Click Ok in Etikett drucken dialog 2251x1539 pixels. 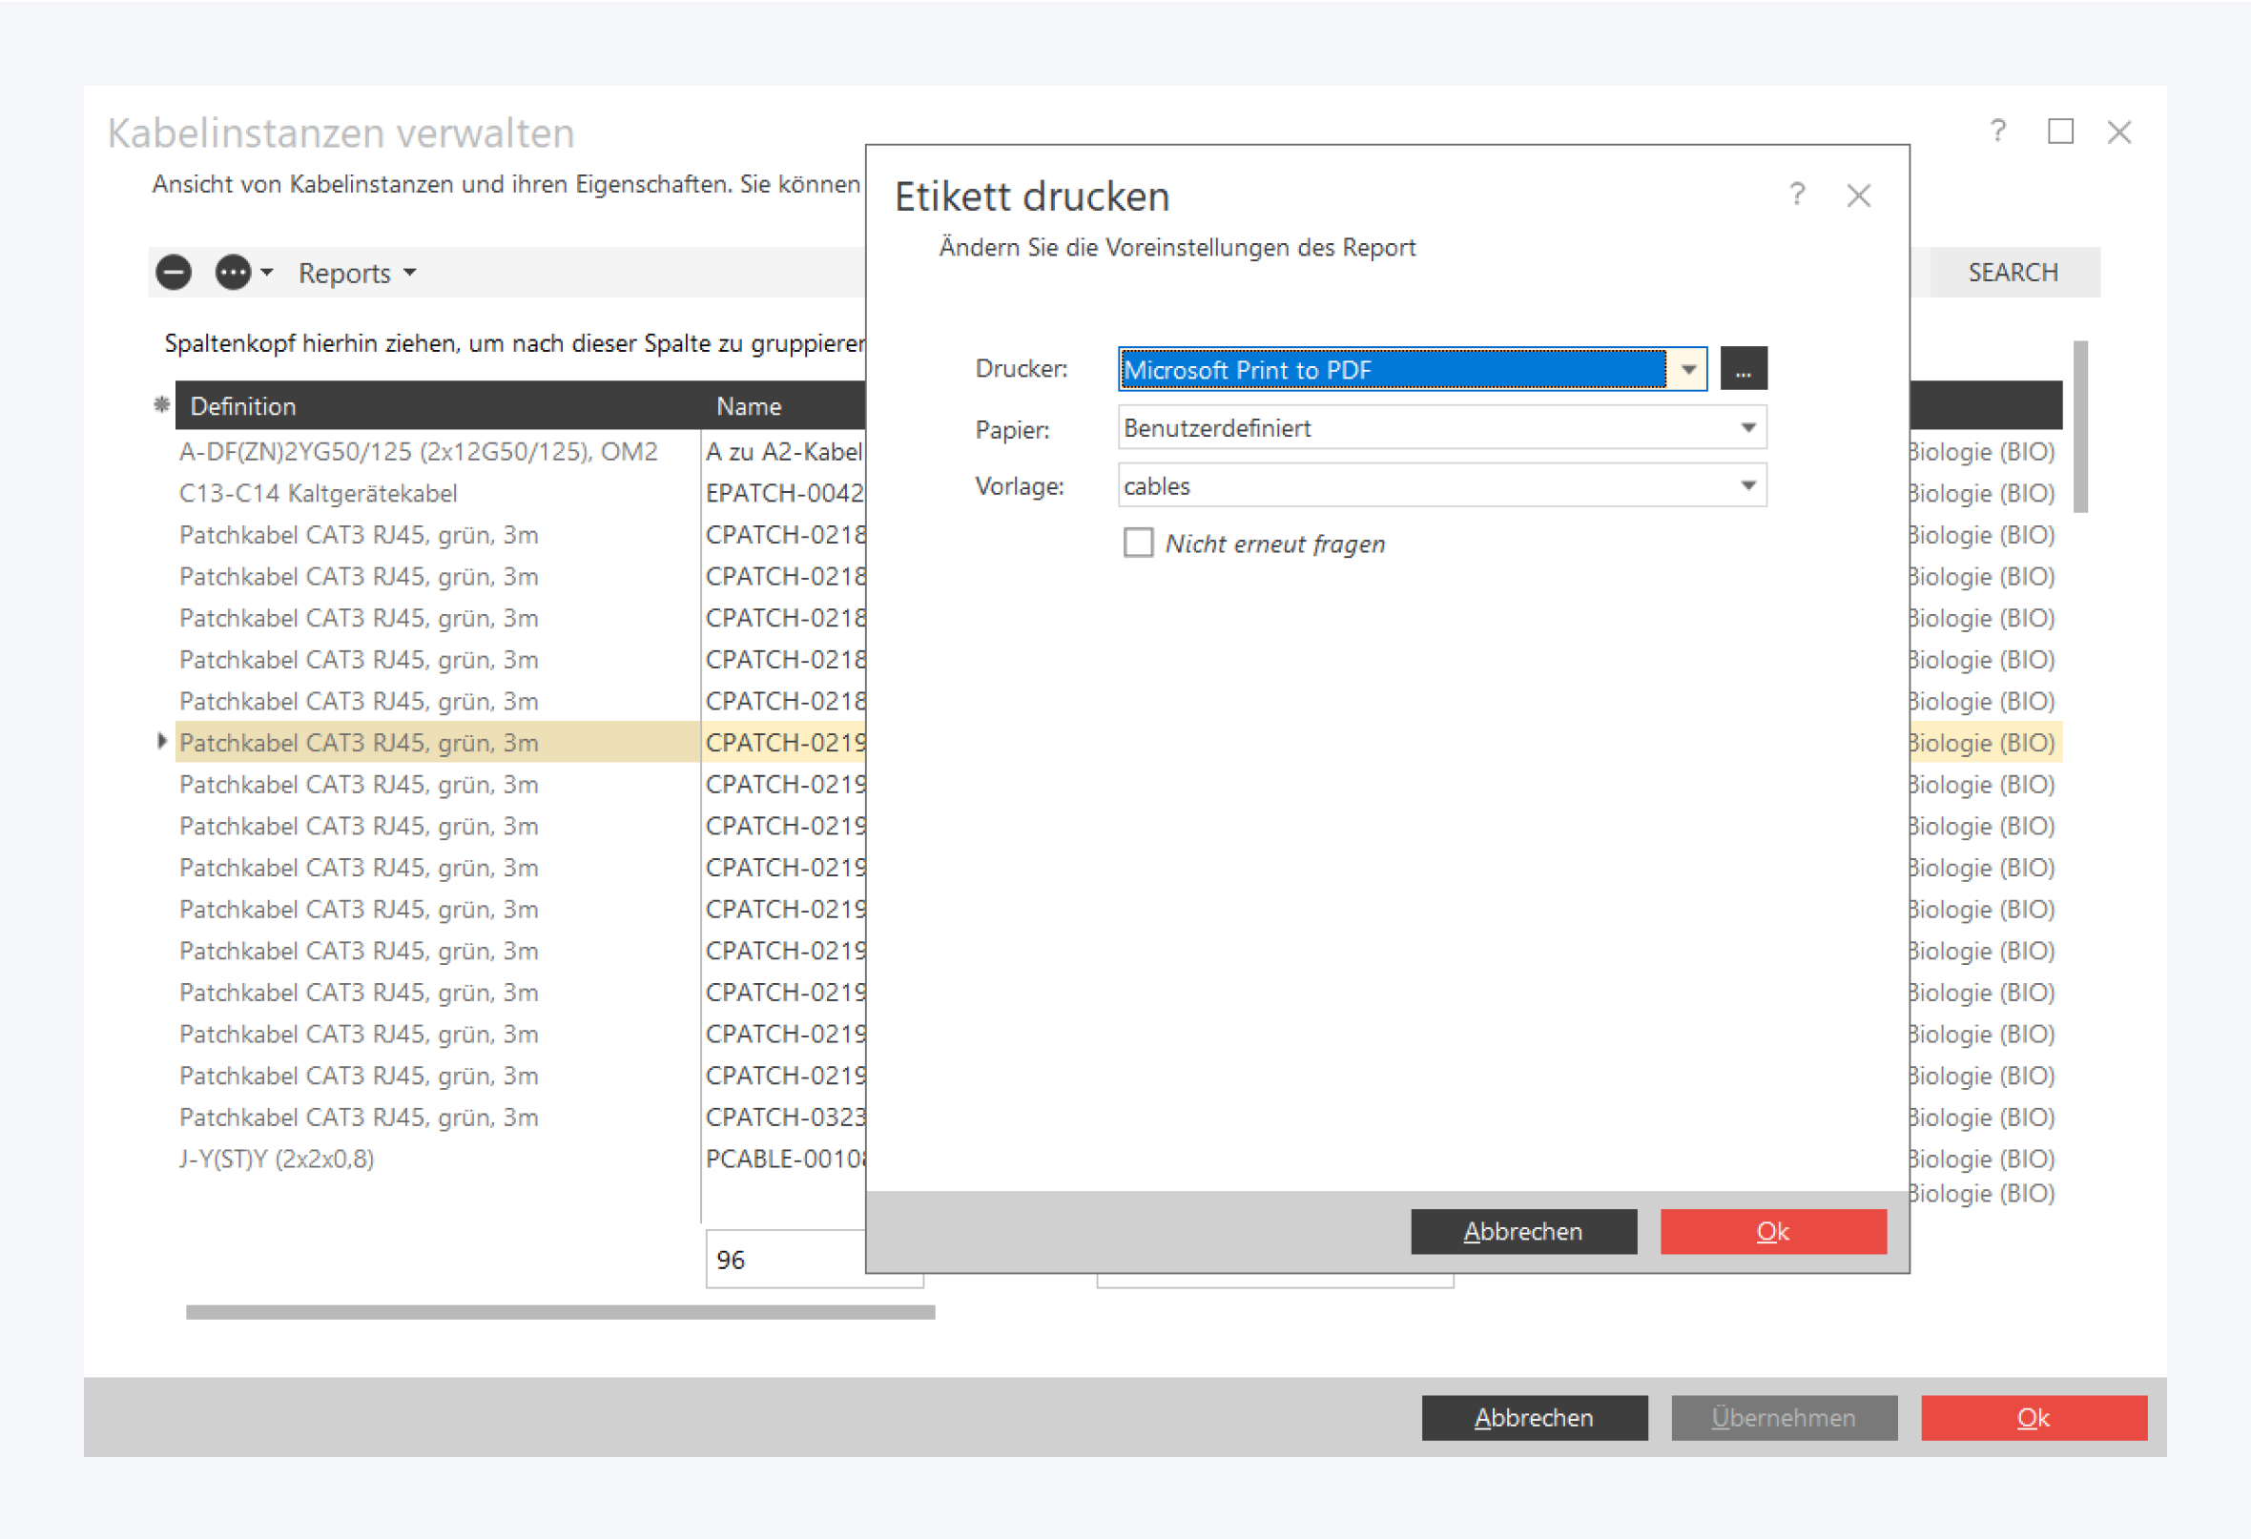click(x=1772, y=1231)
